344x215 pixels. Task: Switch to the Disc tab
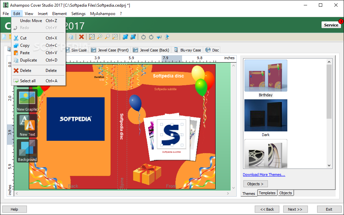pos(212,50)
